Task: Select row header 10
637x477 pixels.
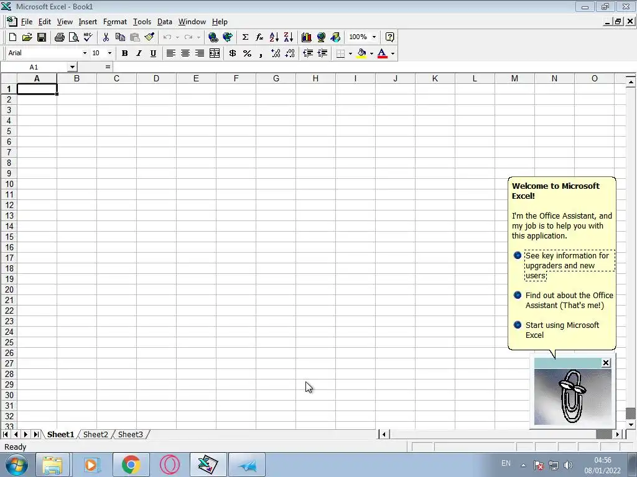Action: (x=9, y=184)
